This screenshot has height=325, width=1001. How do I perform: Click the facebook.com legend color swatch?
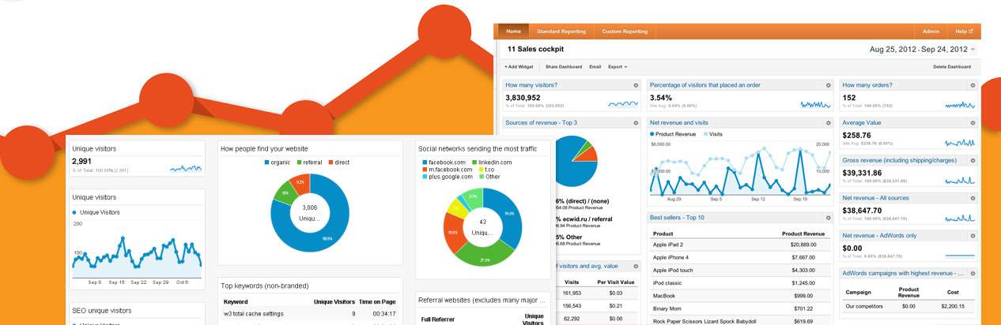[x=424, y=162]
